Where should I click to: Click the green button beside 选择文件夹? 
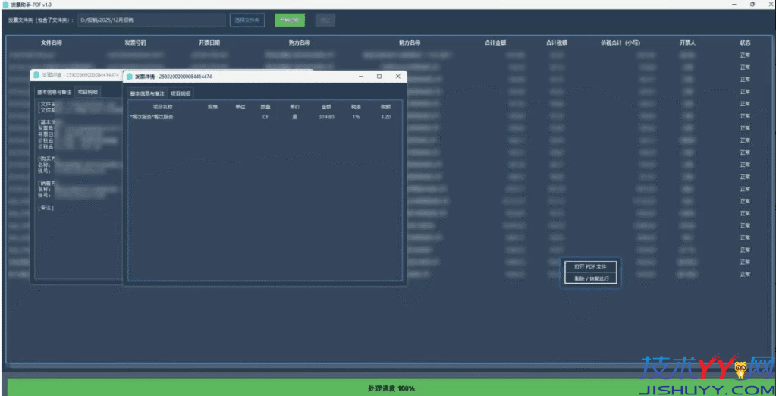click(x=289, y=20)
